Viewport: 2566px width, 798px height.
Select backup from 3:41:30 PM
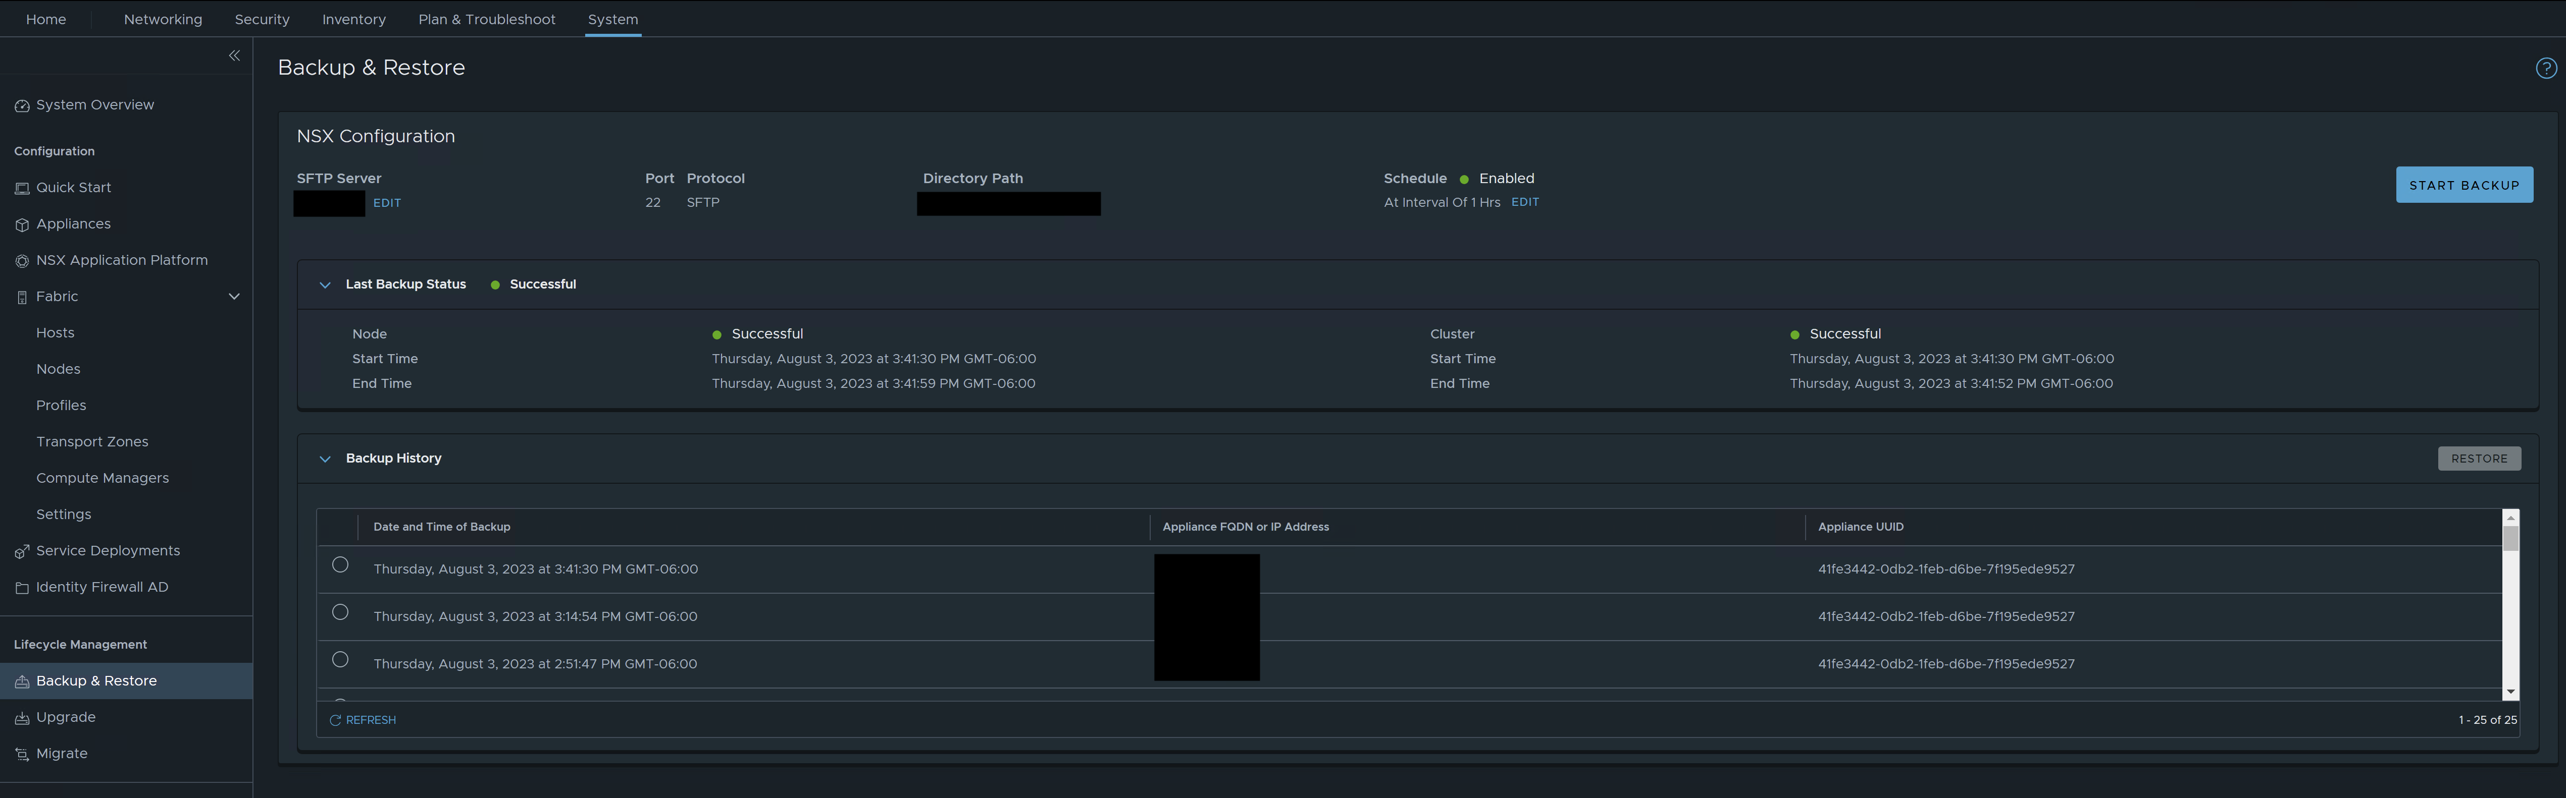point(340,564)
